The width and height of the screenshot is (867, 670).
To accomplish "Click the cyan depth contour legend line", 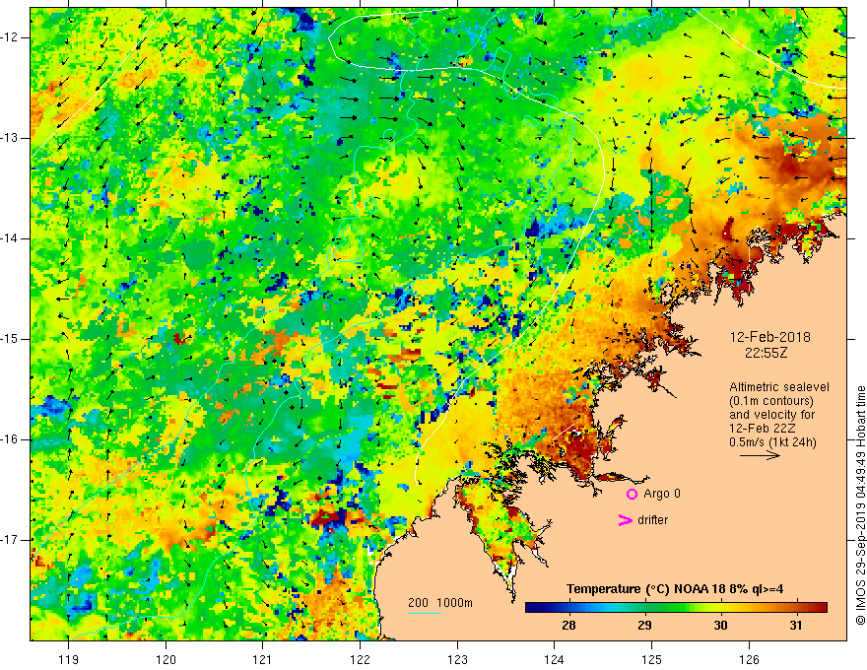I will point(424,613).
